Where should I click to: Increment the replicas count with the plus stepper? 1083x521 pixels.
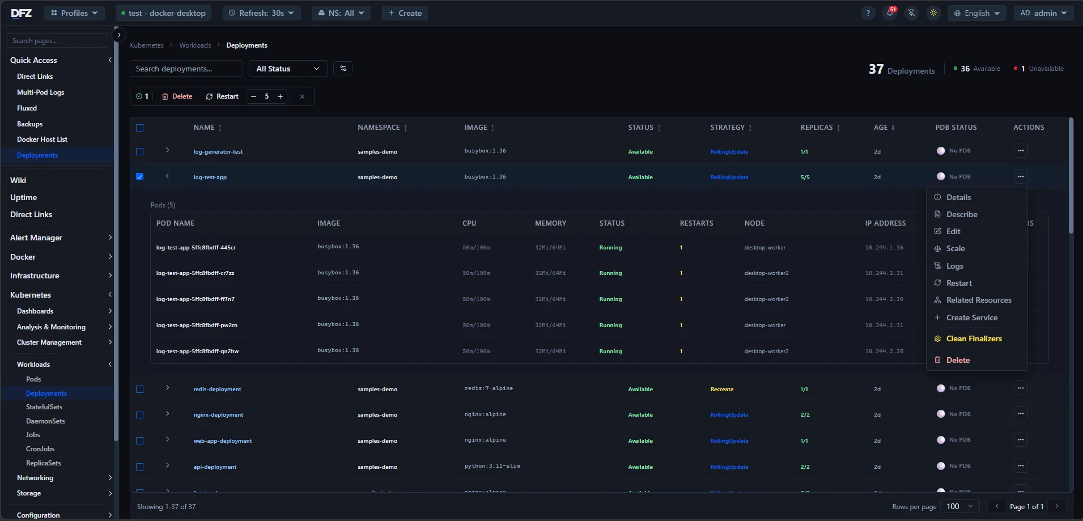coord(281,96)
